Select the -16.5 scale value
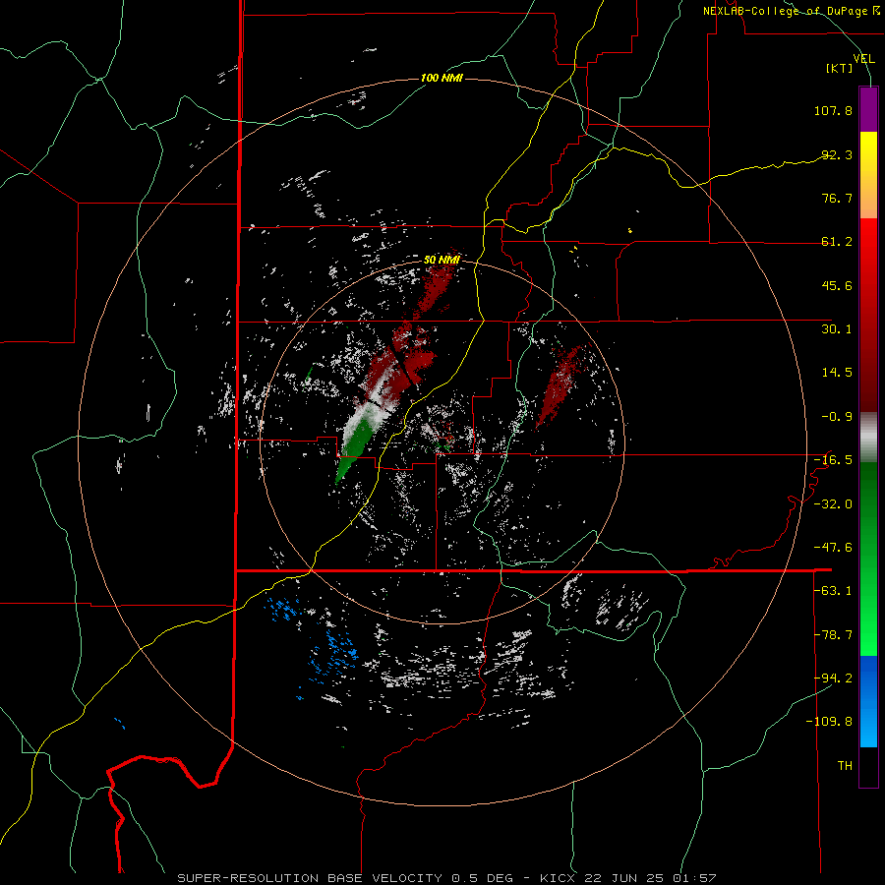This screenshot has height=885, width=885. click(833, 460)
